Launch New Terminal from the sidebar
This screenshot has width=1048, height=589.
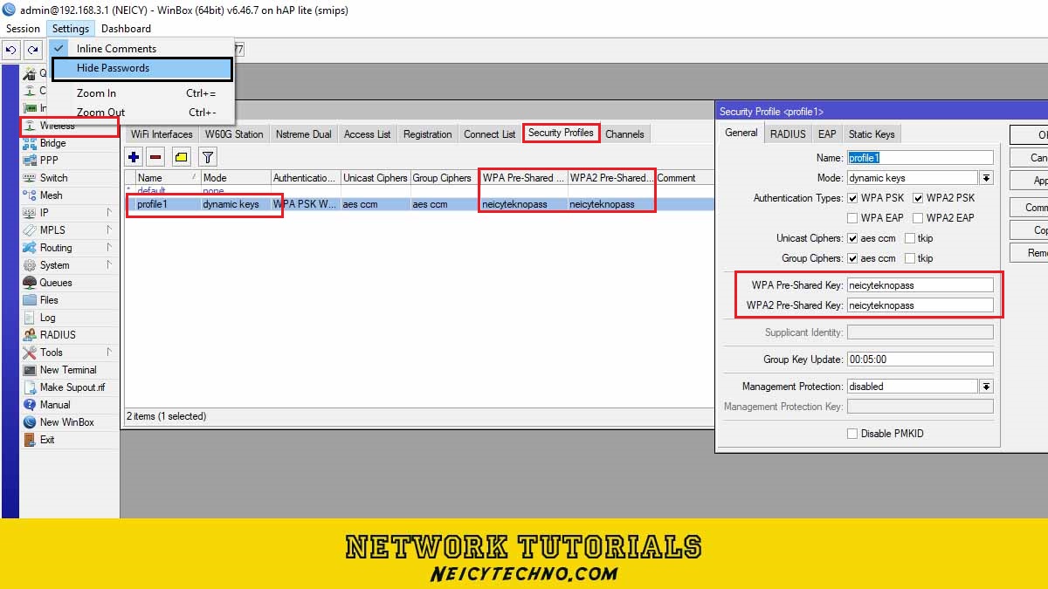(x=67, y=370)
